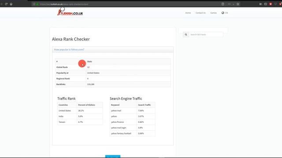Toggle reader view icon in the address bar

click(x=223, y=4)
